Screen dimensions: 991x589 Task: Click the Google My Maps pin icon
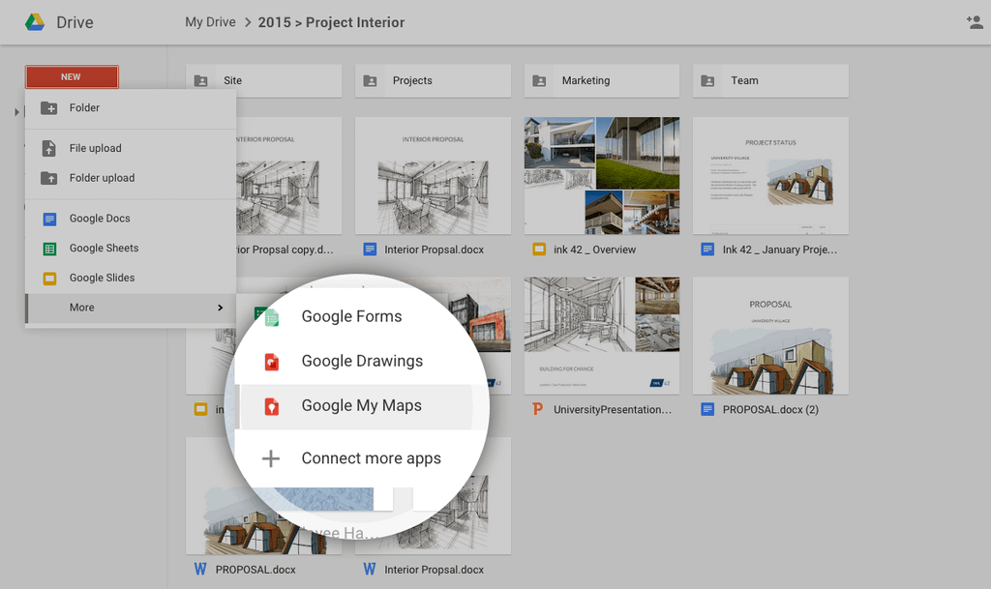pyautogui.click(x=272, y=406)
